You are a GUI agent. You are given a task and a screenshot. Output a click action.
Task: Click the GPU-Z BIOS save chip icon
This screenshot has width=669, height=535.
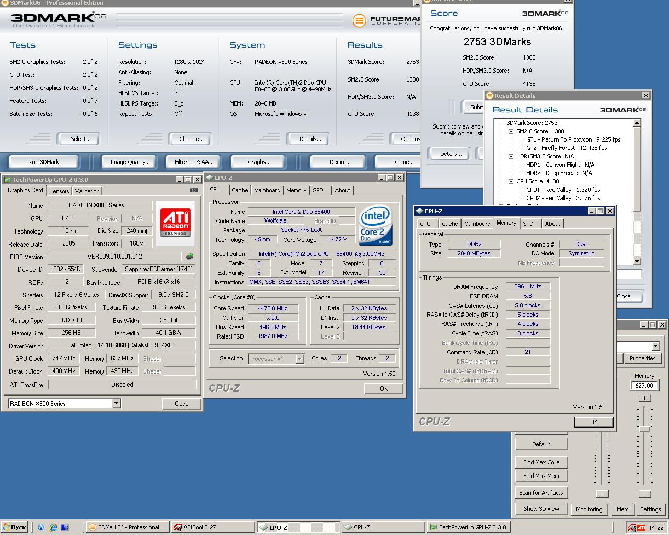pos(190,256)
